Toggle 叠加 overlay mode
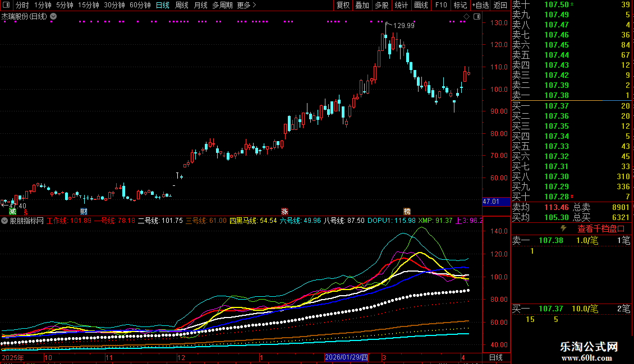 click(x=362, y=5)
